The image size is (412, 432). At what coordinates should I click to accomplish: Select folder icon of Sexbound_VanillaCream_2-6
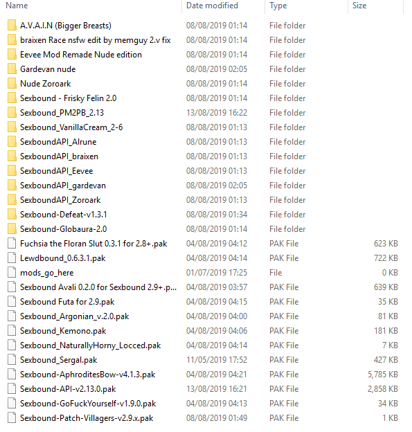(x=12, y=127)
